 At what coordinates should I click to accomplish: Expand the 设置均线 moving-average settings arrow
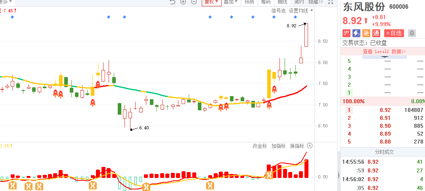click(x=312, y=11)
